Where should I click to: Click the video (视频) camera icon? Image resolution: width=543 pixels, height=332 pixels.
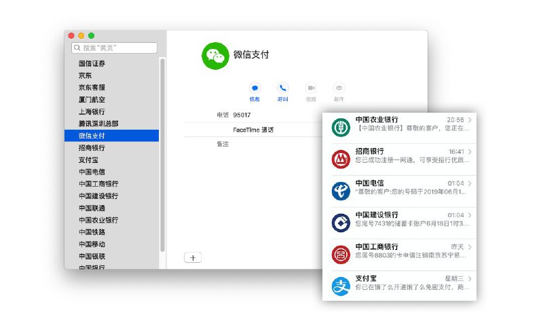[x=311, y=88]
